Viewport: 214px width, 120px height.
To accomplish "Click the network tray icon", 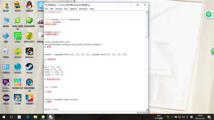I will tap(180, 117).
